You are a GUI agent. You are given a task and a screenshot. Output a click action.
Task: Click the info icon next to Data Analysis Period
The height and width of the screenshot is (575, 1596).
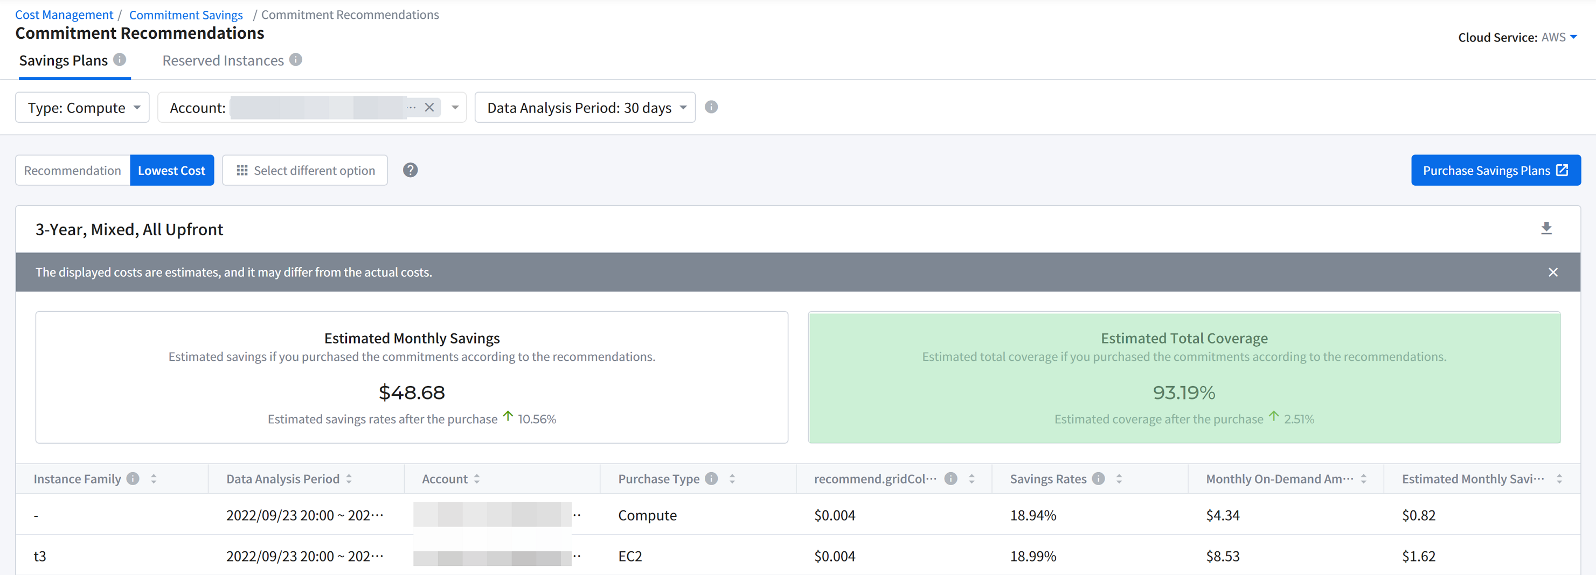point(711,107)
